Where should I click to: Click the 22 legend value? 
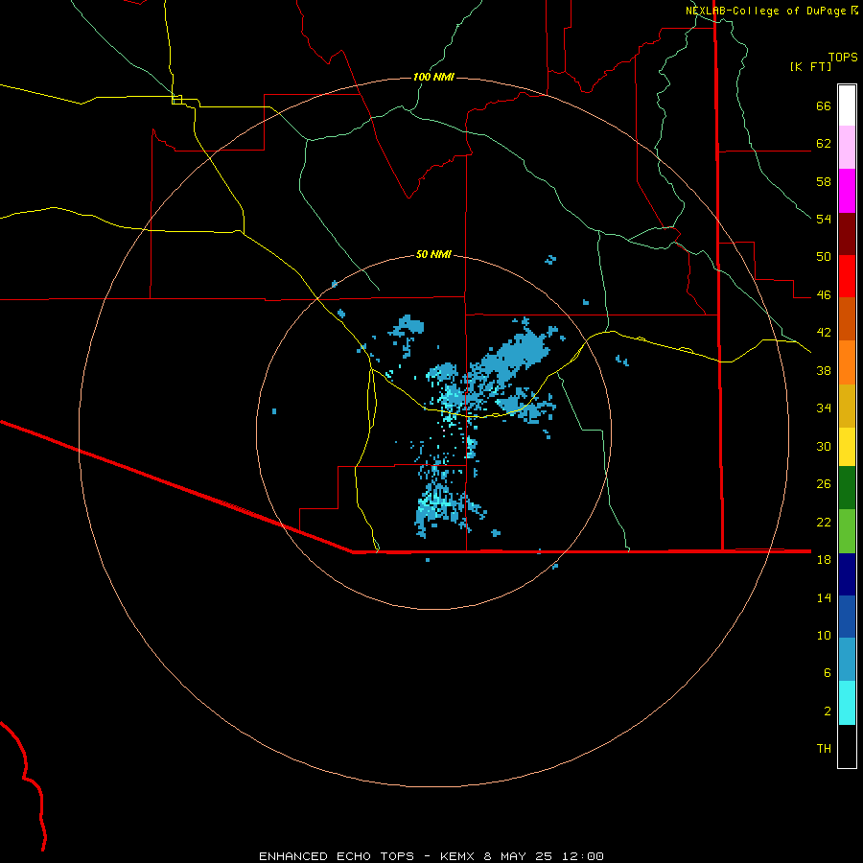click(824, 522)
